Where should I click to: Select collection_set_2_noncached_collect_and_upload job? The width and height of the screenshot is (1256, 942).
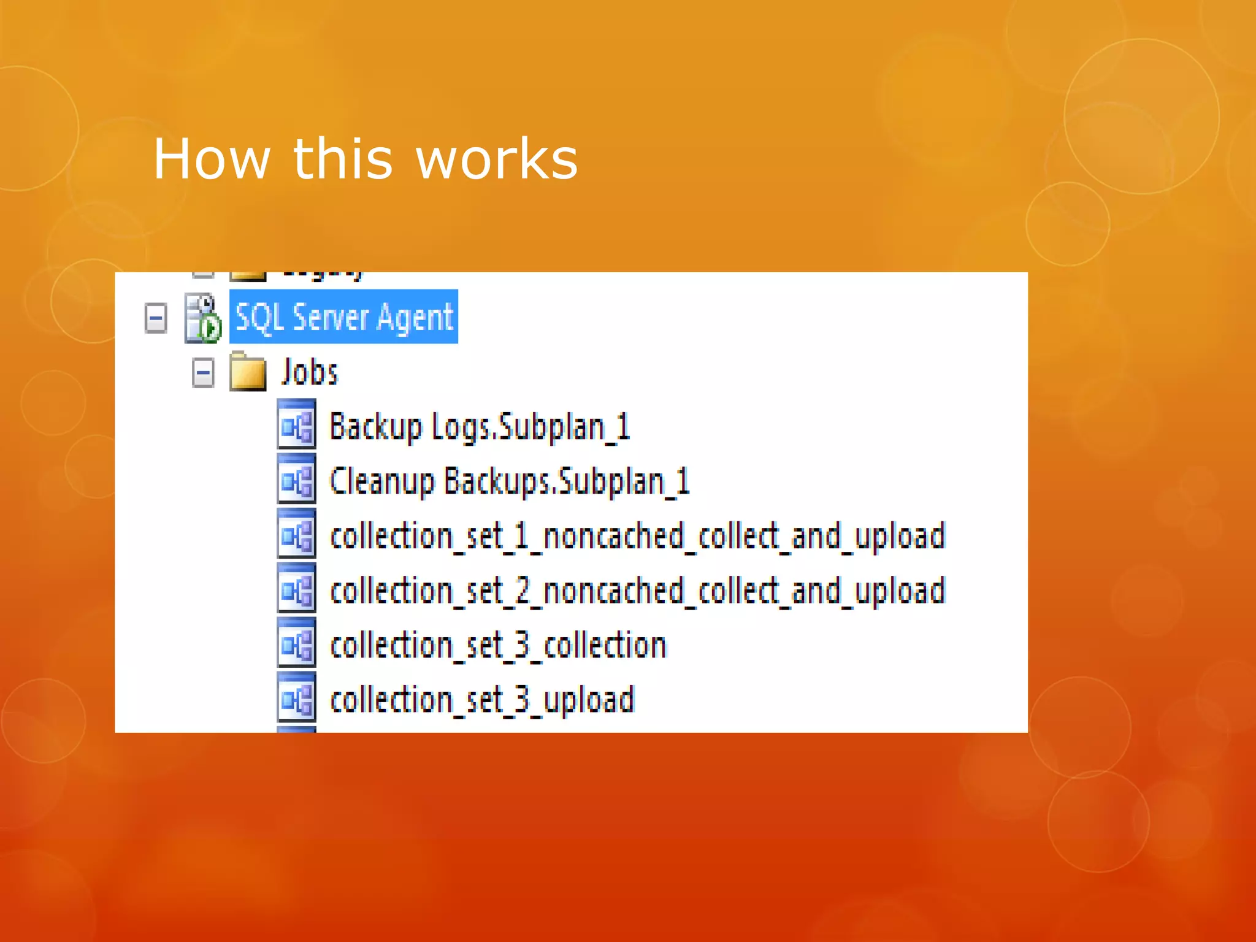pyautogui.click(x=638, y=591)
